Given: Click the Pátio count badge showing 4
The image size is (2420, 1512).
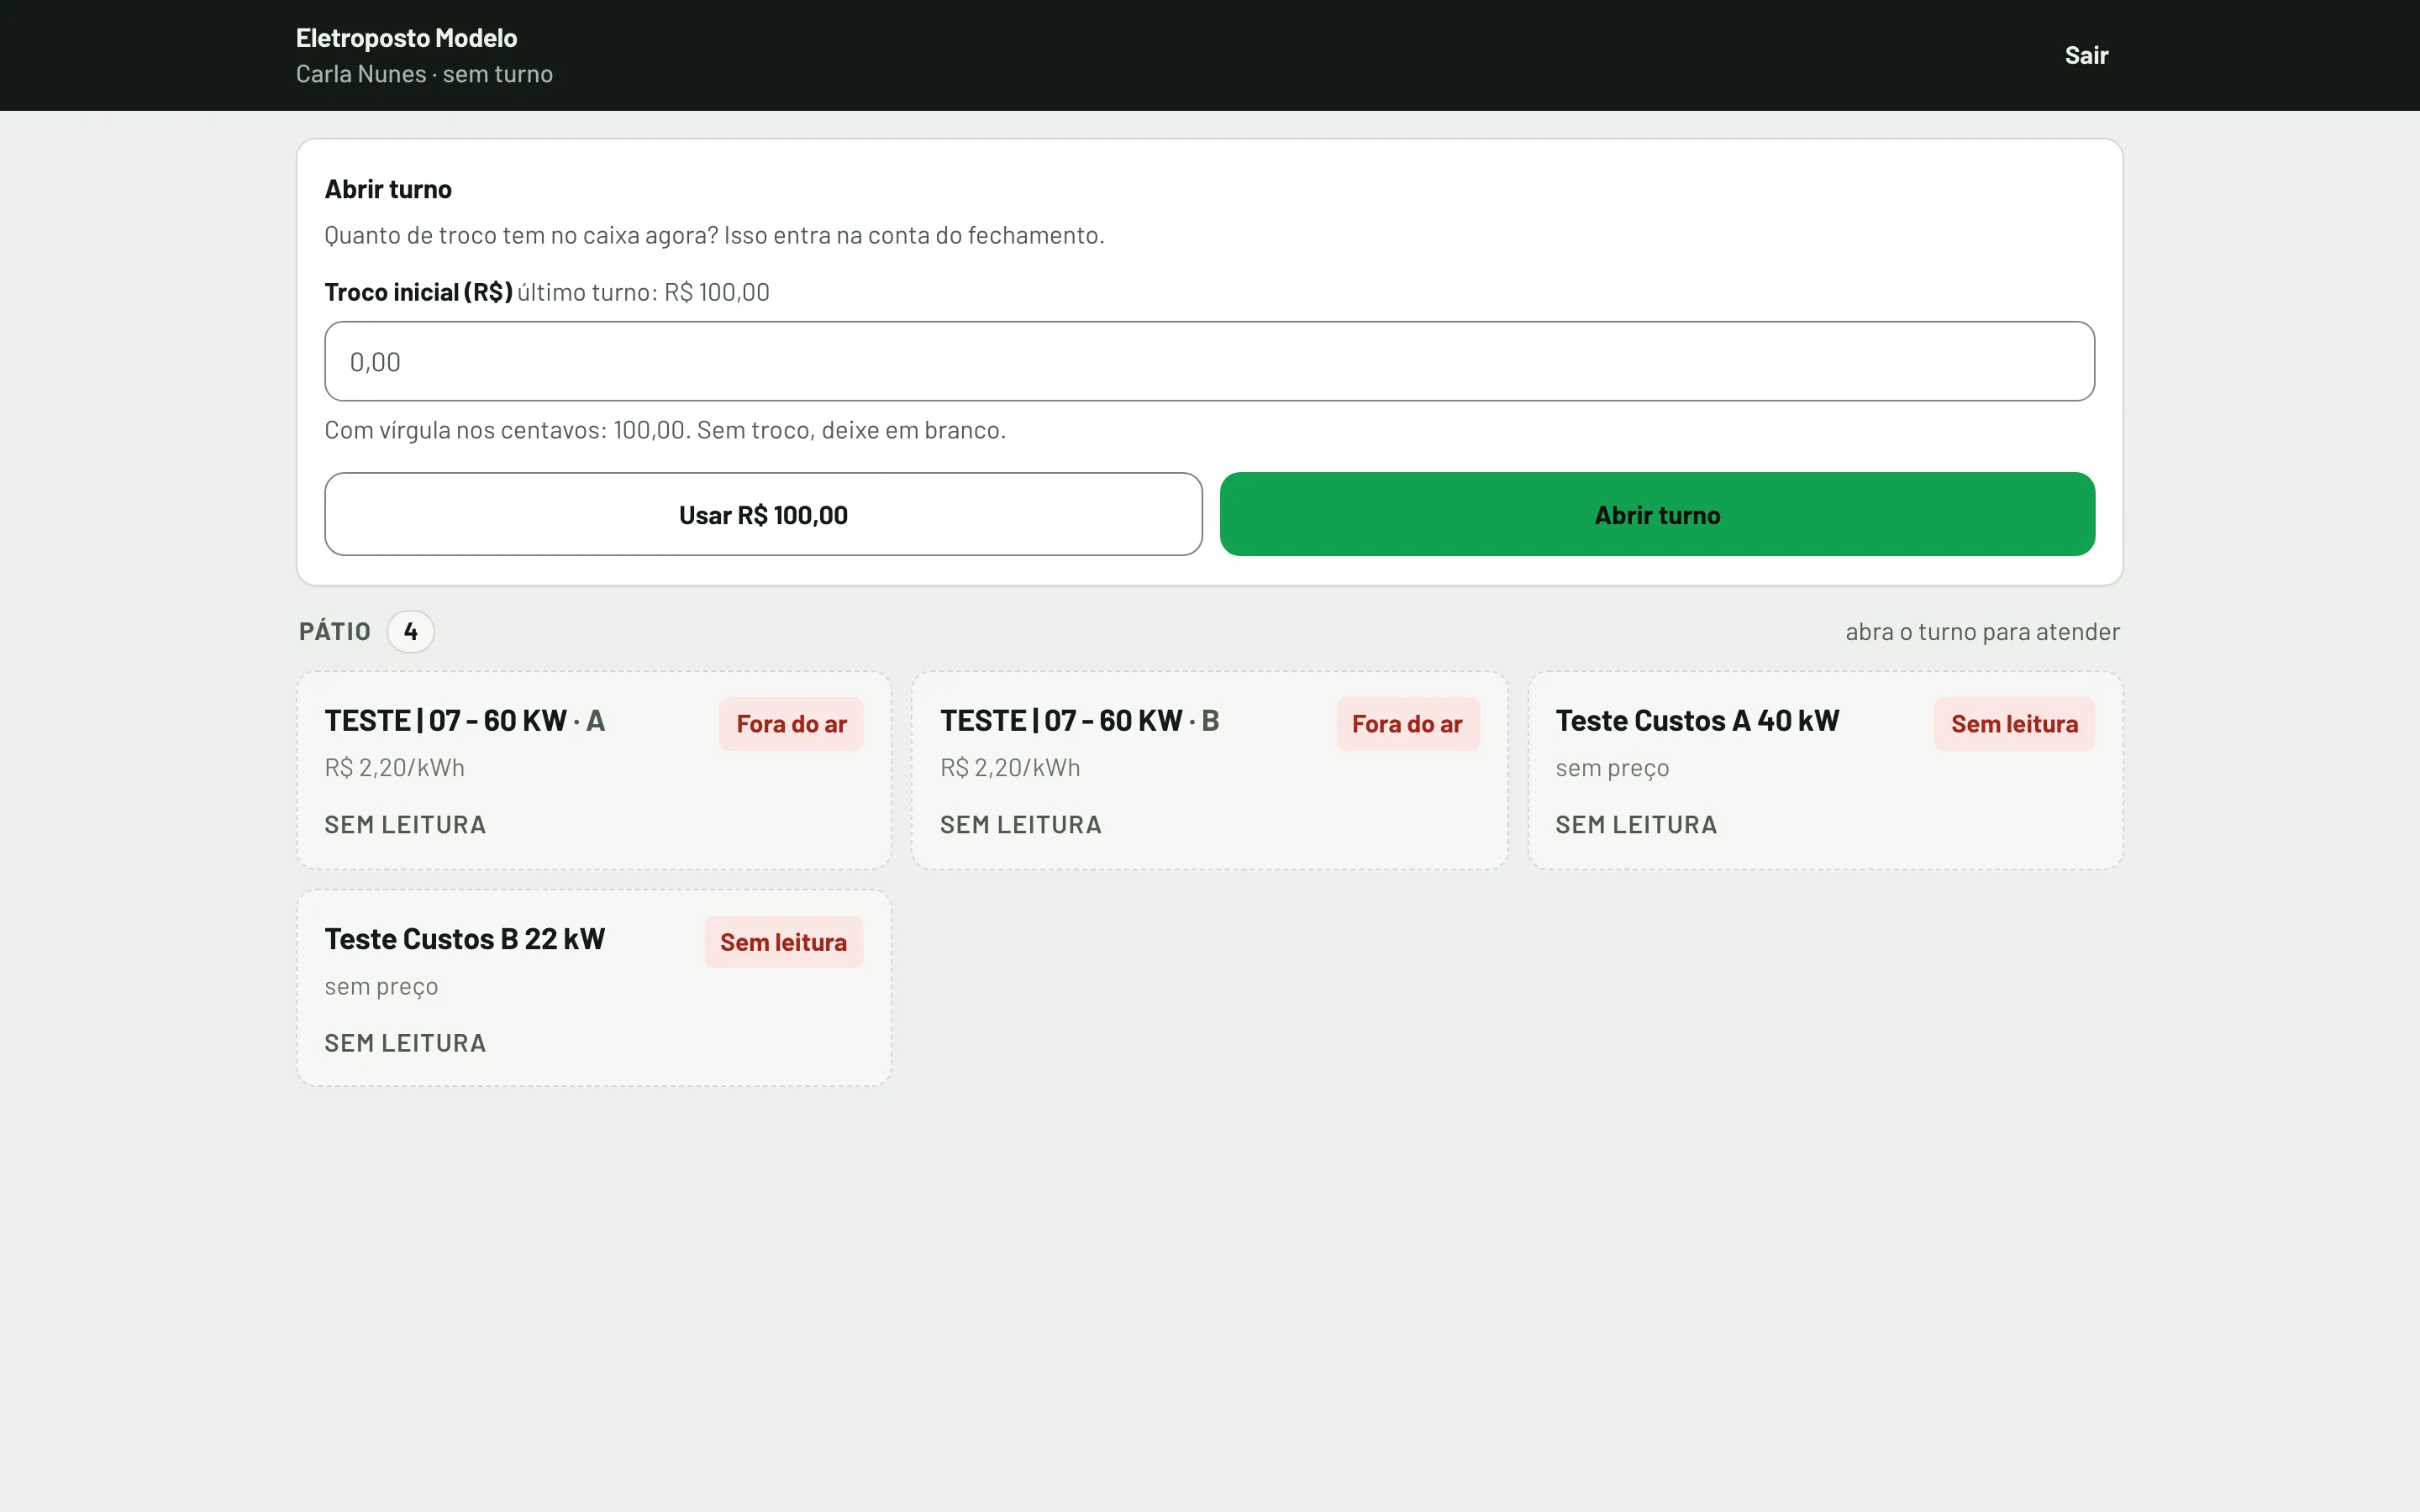Looking at the screenshot, I should pos(410,631).
